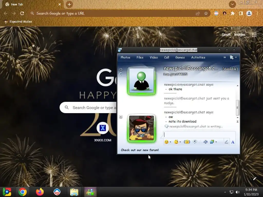Click the handwriting pen icon
The image size is (263, 197).
pos(226,142)
